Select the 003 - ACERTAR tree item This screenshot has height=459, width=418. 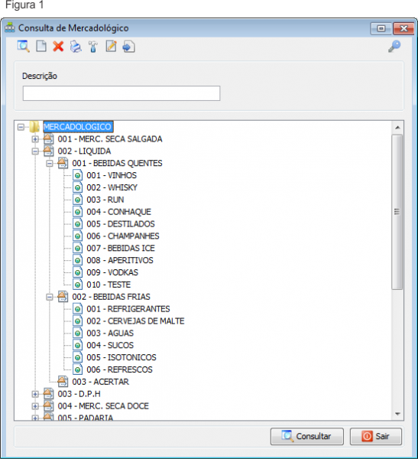point(100,382)
